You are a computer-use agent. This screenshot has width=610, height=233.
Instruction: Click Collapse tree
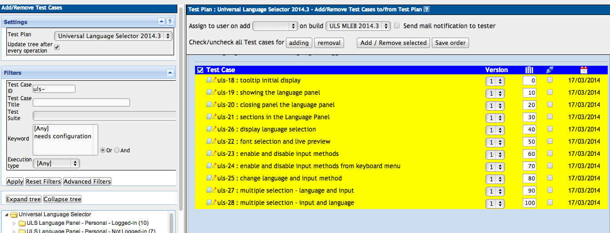62,199
